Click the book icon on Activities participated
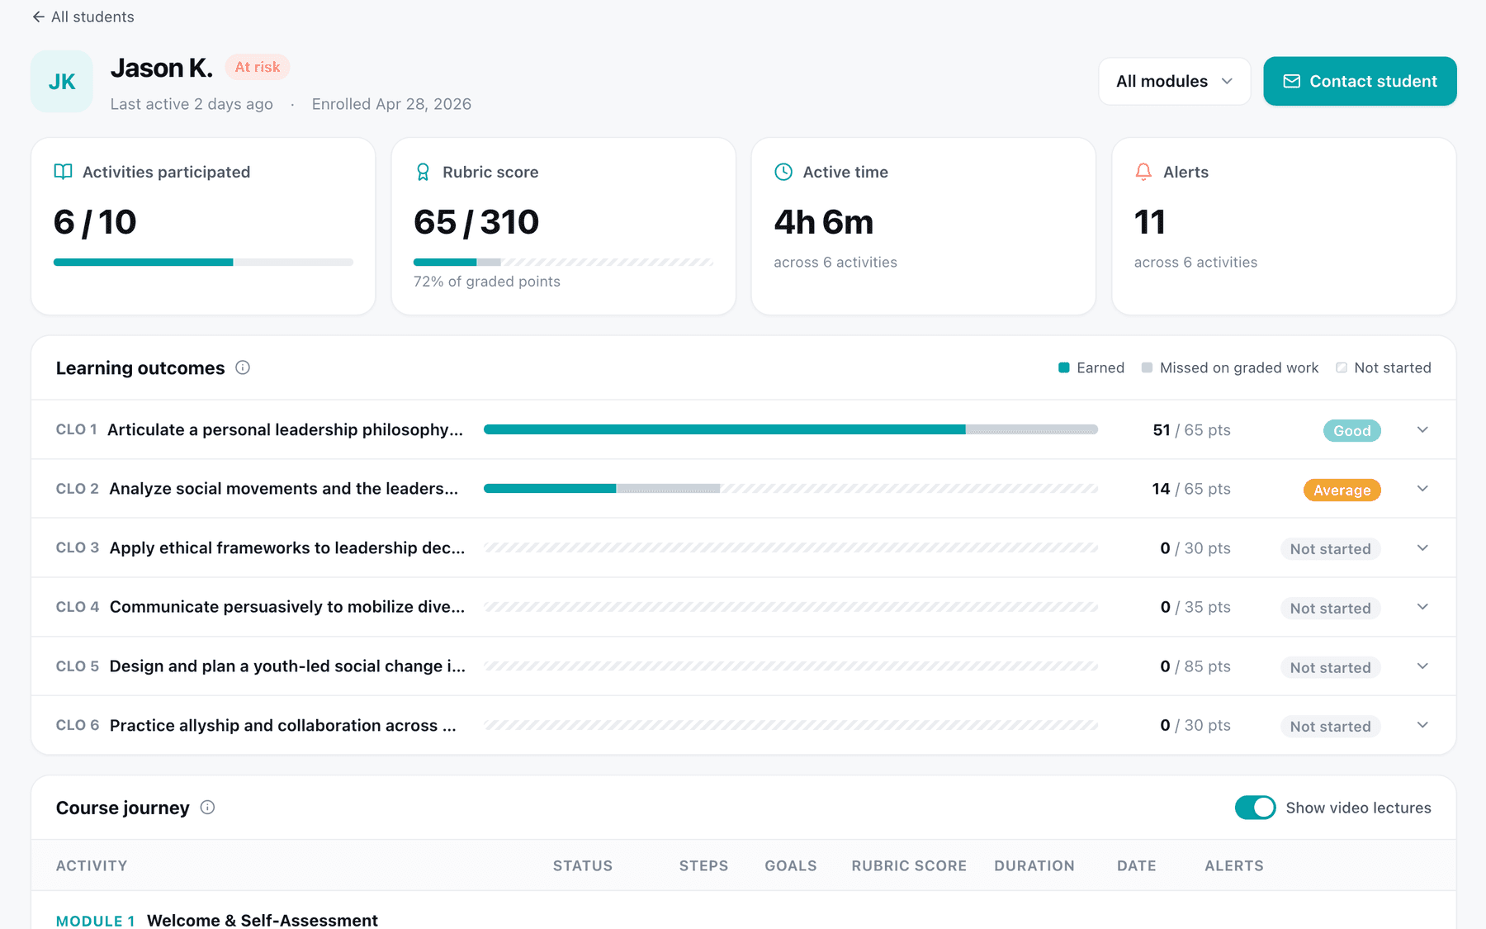The width and height of the screenshot is (1486, 929). click(x=63, y=172)
